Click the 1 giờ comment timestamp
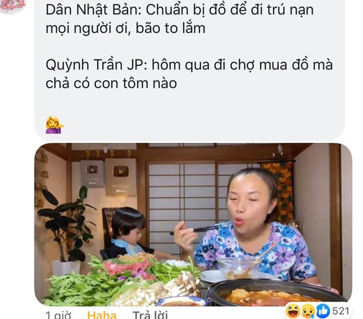The height and width of the screenshot is (319, 363). (58, 314)
